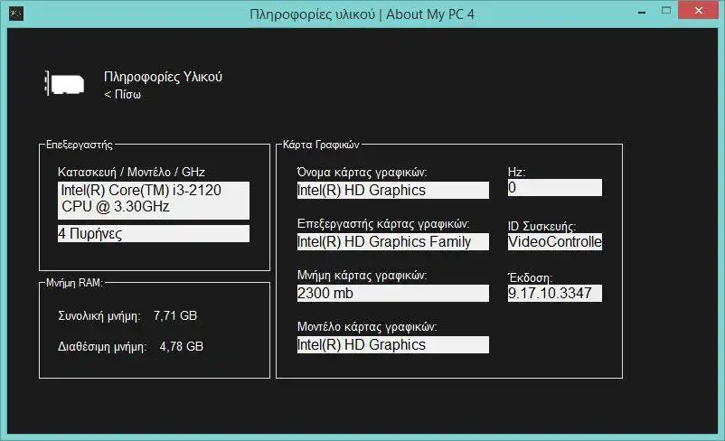725x441 pixels.
Task: Click the 'Intel(R) HD Graphics Family' field
Action: point(393,241)
